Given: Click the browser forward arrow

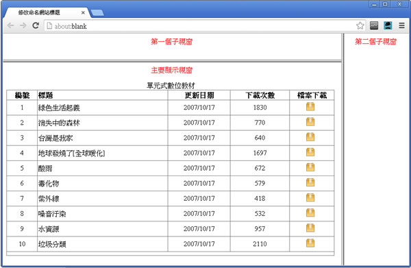Looking at the screenshot, I should coord(23,25).
